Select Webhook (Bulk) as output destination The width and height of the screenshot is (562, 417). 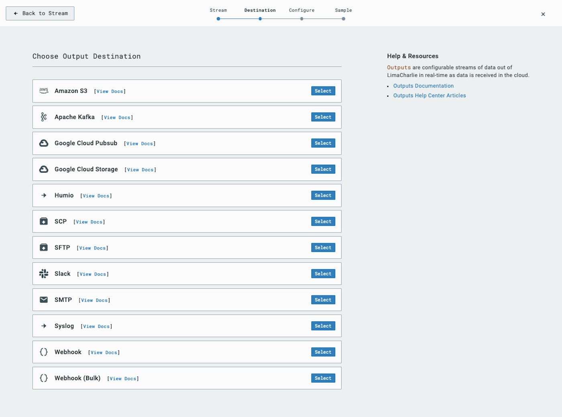[x=323, y=378]
